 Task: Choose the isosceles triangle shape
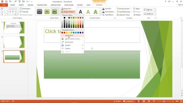coord(2,11)
